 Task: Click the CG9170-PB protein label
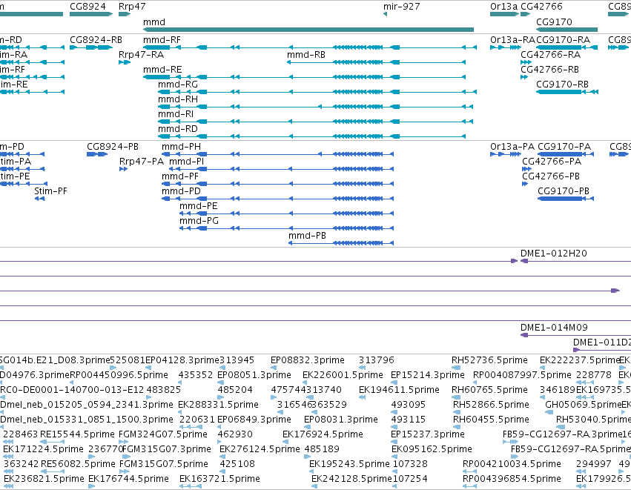coord(564,191)
